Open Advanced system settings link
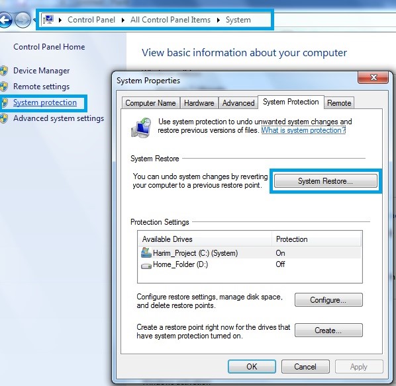Screen dimensions: 396x386 [x=58, y=118]
